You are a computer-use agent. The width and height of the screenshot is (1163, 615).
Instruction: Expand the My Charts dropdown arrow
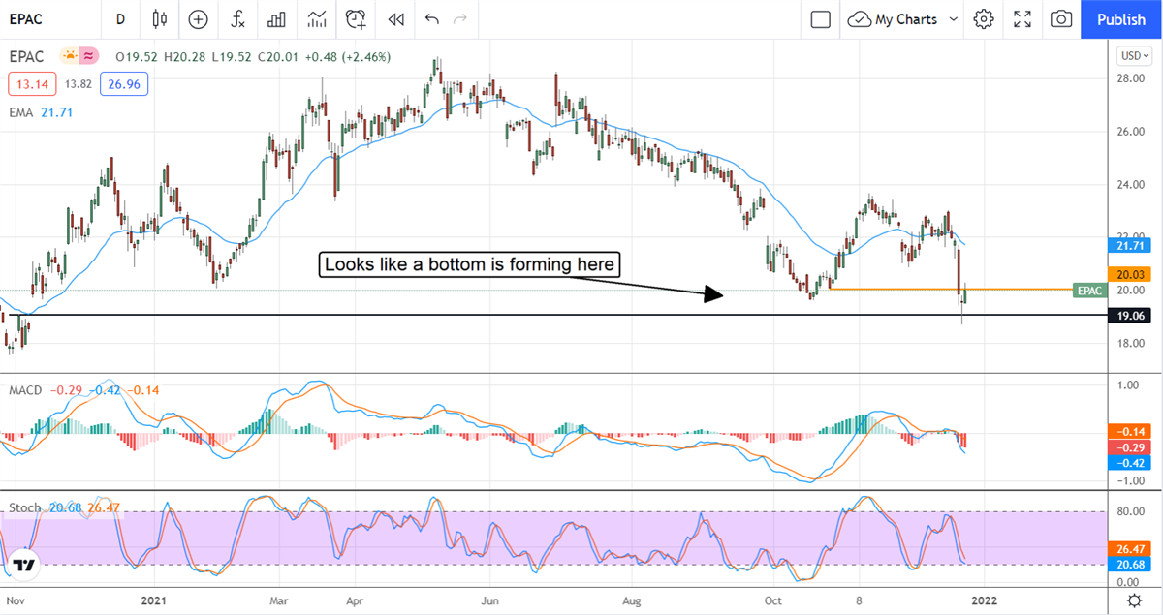[x=954, y=19]
